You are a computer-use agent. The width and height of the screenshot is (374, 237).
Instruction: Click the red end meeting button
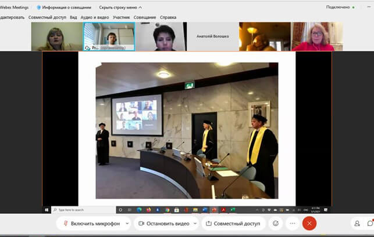point(309,224)
